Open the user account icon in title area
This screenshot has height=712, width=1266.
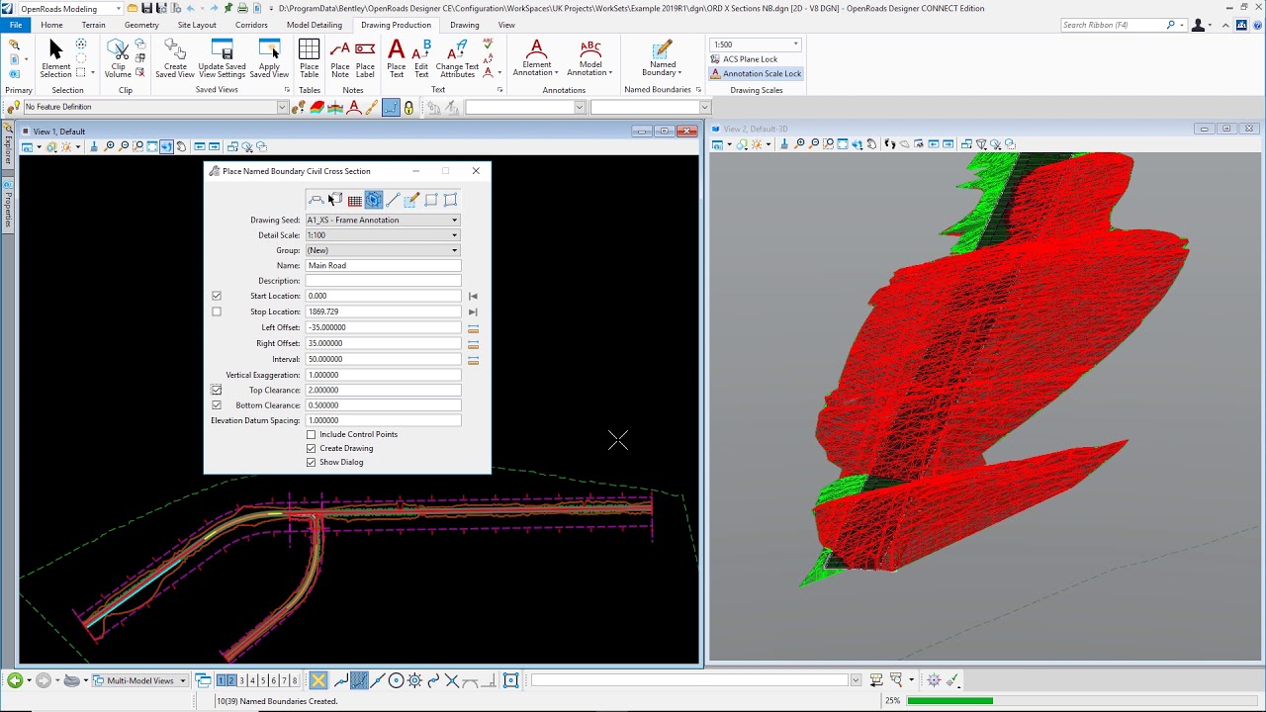tap(1199, 25)
